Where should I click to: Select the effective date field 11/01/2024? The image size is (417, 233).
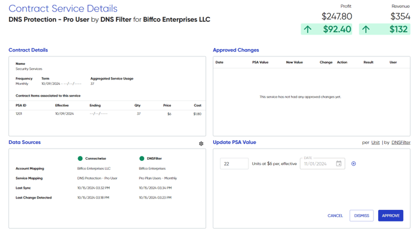(322, 163)
